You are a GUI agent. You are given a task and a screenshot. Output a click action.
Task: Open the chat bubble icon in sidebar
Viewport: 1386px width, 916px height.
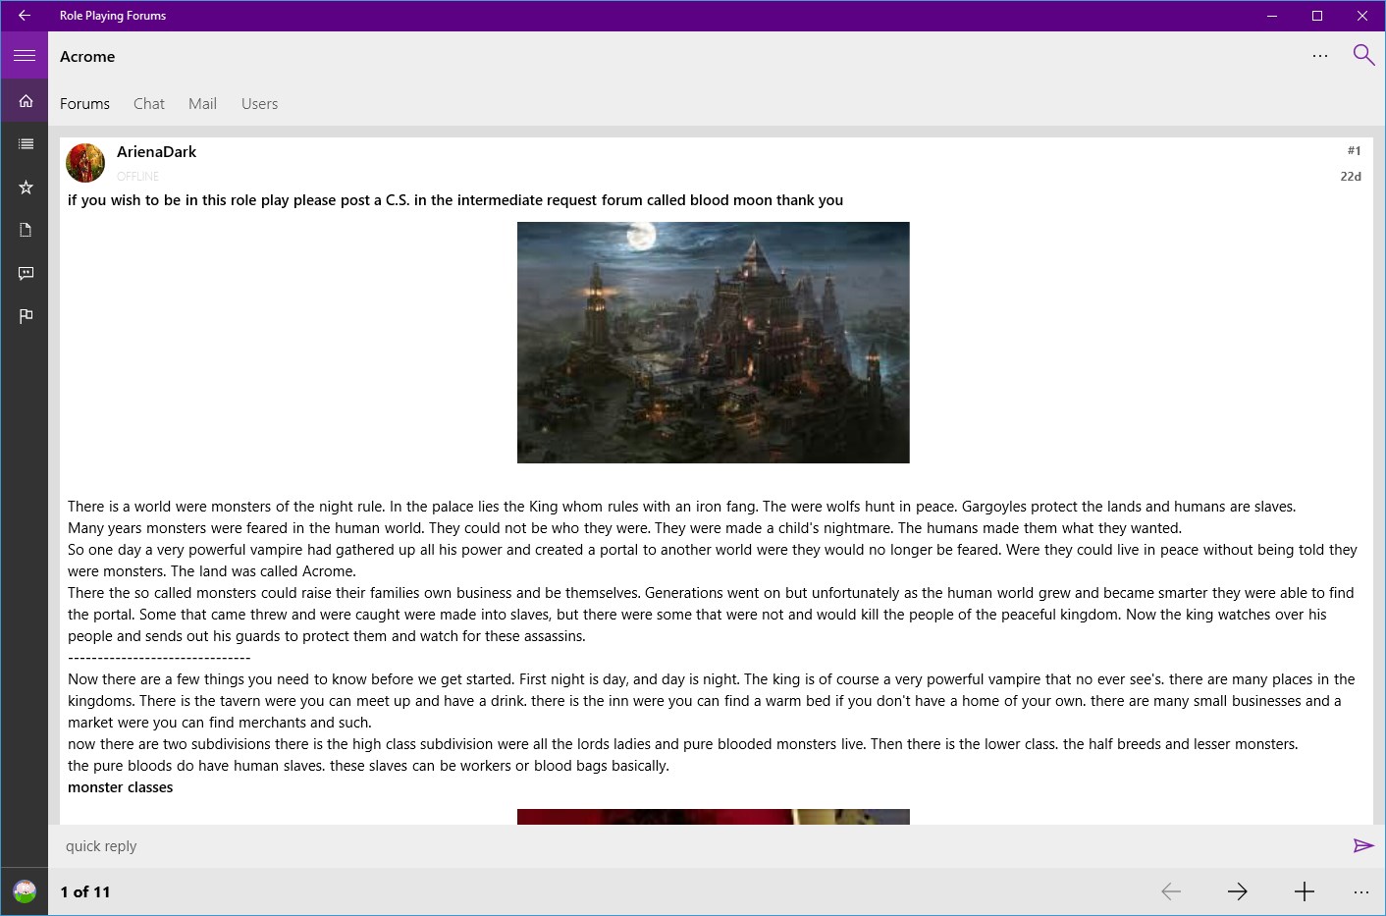pyautogui.click(x=25, y=273)
